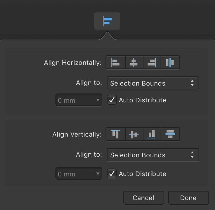Open the Alignment toolbar button
Screen dimensions: 215x210
pyautogui.click(x=107, y=21)
